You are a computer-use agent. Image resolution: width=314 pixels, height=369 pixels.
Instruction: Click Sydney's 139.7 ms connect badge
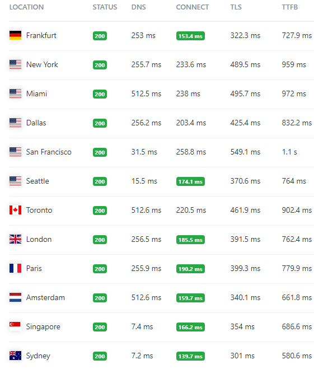pos(190,356)
